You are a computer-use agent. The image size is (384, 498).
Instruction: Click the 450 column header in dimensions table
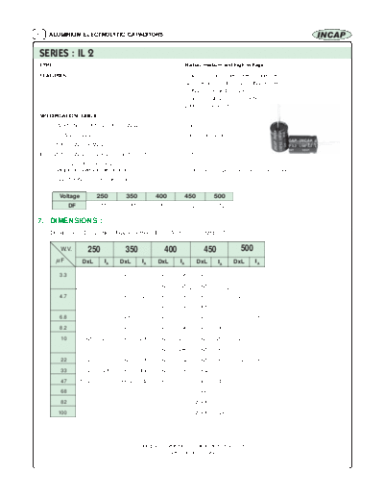click(209, 249)
